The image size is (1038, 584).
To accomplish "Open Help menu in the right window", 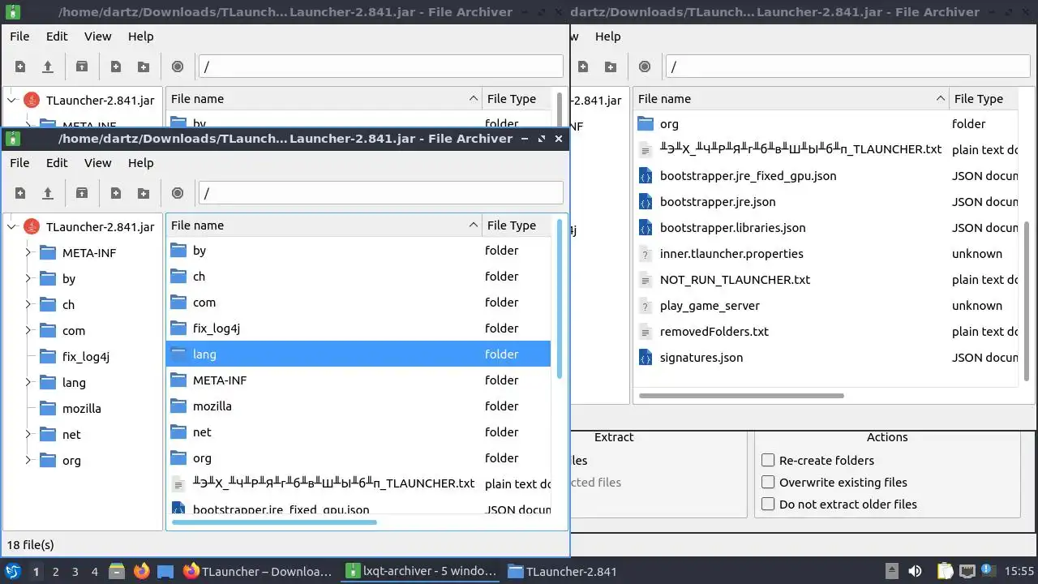I will click(x=607, y=36).
